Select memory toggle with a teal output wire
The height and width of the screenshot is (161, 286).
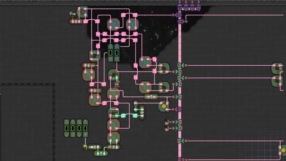click(x=113, y=112)
